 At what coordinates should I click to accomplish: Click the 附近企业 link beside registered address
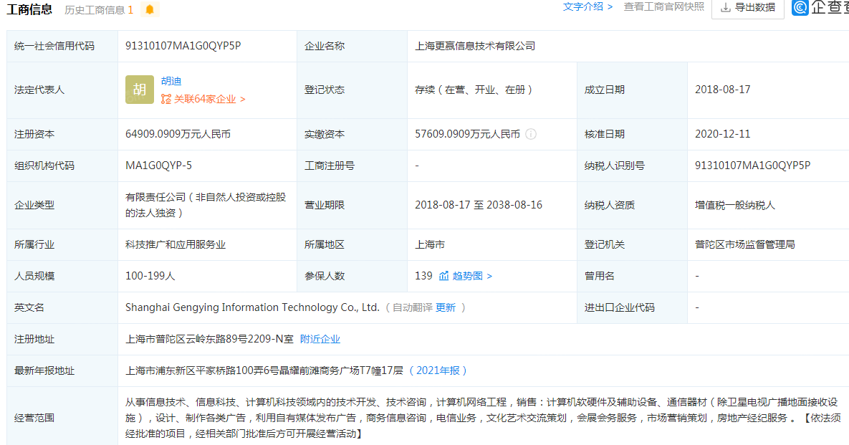click(x=322, y=339)
